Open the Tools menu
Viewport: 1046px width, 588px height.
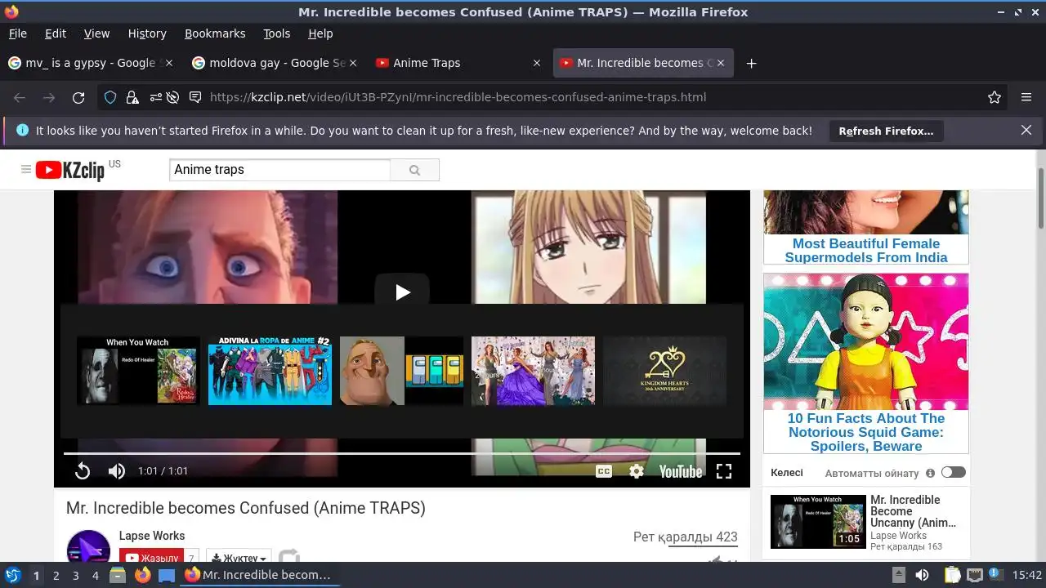coord(277,33)
